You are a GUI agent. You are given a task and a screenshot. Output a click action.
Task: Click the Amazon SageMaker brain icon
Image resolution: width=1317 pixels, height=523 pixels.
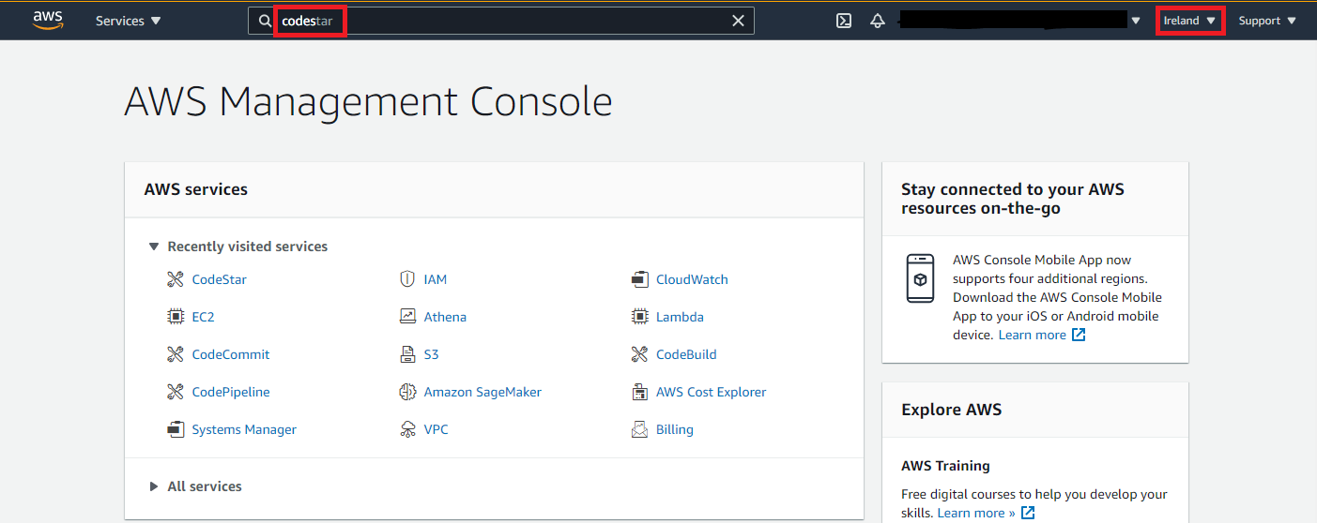pos(407,392)
